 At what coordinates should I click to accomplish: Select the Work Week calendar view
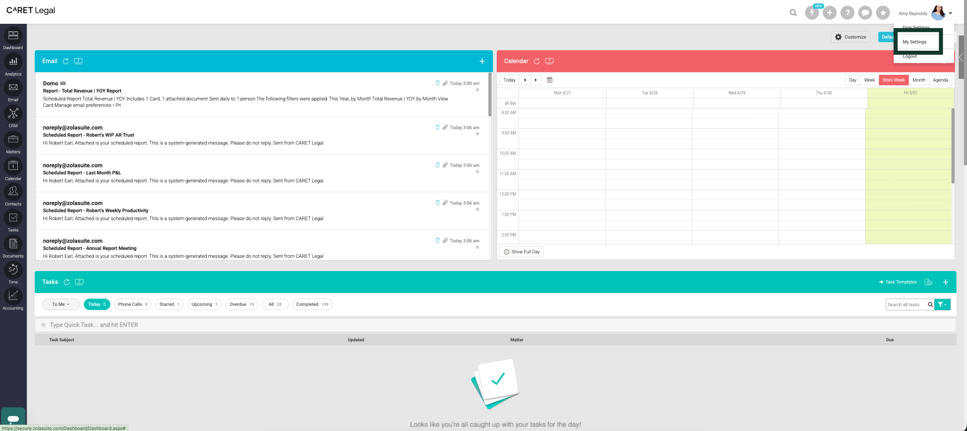pyautogui.click(x=894, y=80)
